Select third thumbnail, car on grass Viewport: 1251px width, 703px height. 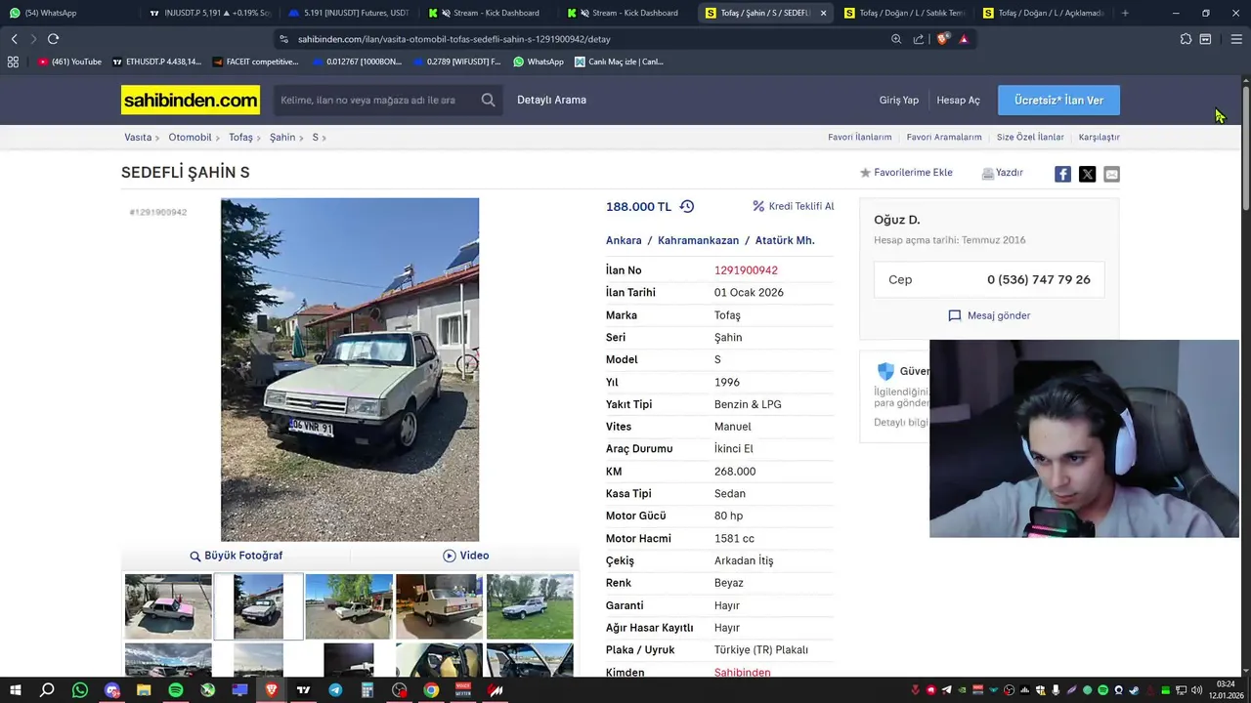pyautogui.click(x=349, y=606)
